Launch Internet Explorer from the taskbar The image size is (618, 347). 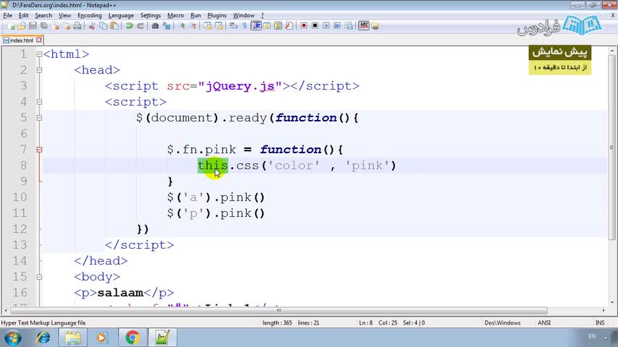coord(43,338)
